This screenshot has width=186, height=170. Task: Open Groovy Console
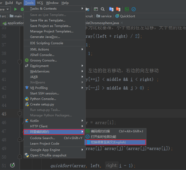coord(55,60)
